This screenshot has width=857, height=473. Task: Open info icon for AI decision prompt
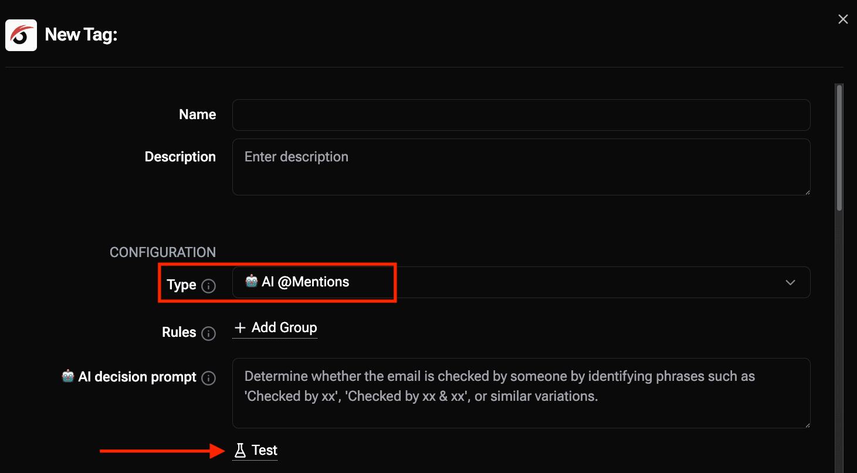click(x=208, y=379)
